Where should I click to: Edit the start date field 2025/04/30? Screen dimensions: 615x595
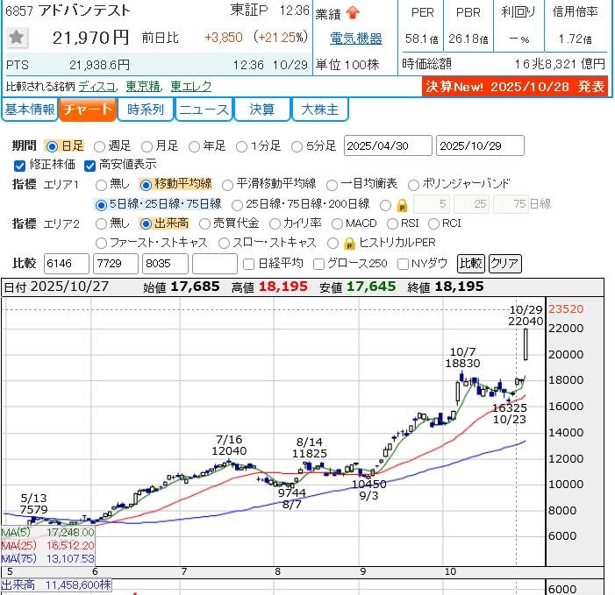point(388,145)
